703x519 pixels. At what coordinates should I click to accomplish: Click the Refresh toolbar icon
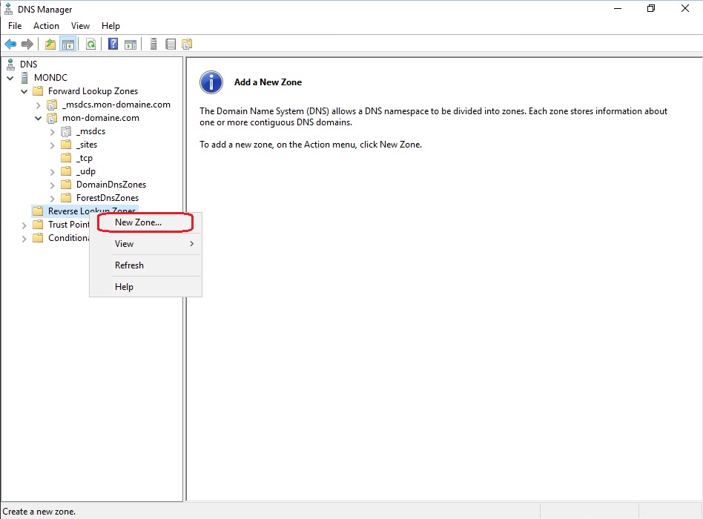[x=91, y=44]
